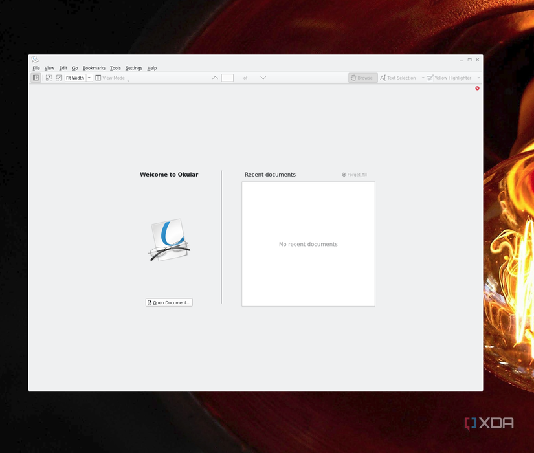Click the Open Document button
The image size is (534, 453).
[169, 302]
